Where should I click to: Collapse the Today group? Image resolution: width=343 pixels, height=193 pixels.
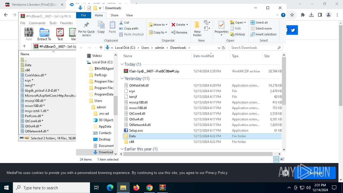click(x=122, y=64)
